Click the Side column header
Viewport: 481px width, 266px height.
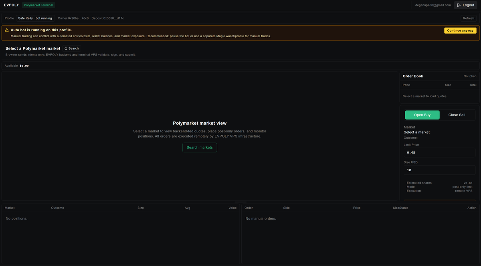coord(286,208)
